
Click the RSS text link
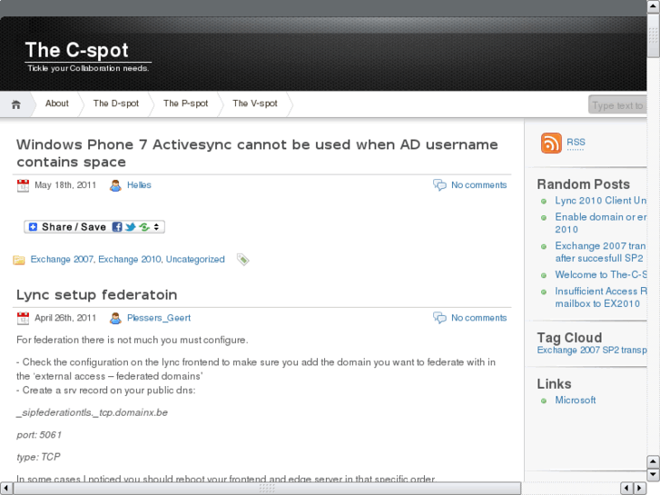(x=576, y=143)
